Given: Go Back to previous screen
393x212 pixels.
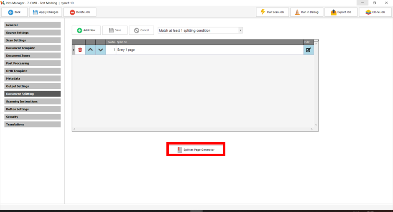Looking at the screenshot, I should click(14, 12).
